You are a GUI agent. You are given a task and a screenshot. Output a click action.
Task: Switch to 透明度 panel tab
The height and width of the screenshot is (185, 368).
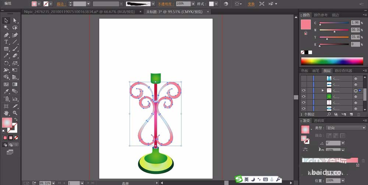pyautogui.click(x=319, y=121)
